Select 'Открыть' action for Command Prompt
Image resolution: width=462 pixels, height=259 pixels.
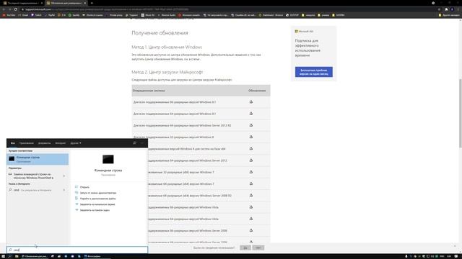pyautogui.click(x=84, y=187)
